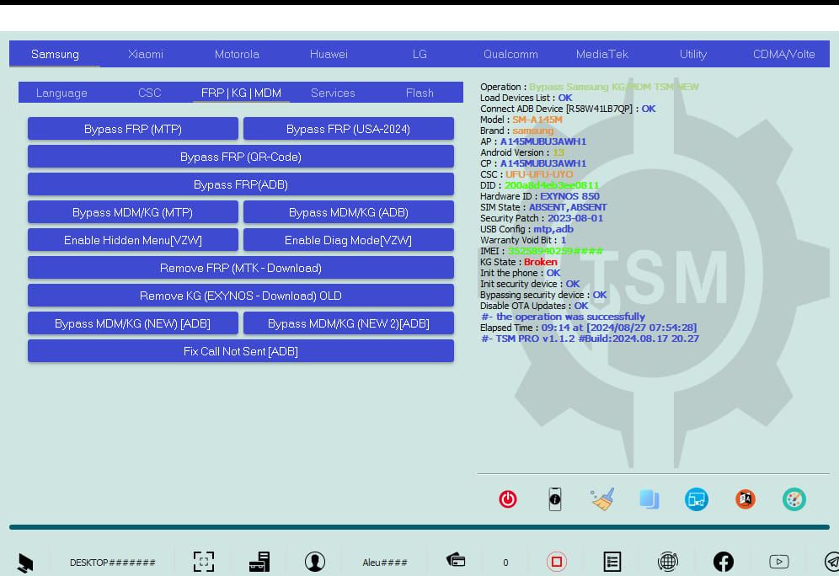Switch to the CSC sub-tab
Viewport: 839px width, 576px height.
click(x=149, y=93)
